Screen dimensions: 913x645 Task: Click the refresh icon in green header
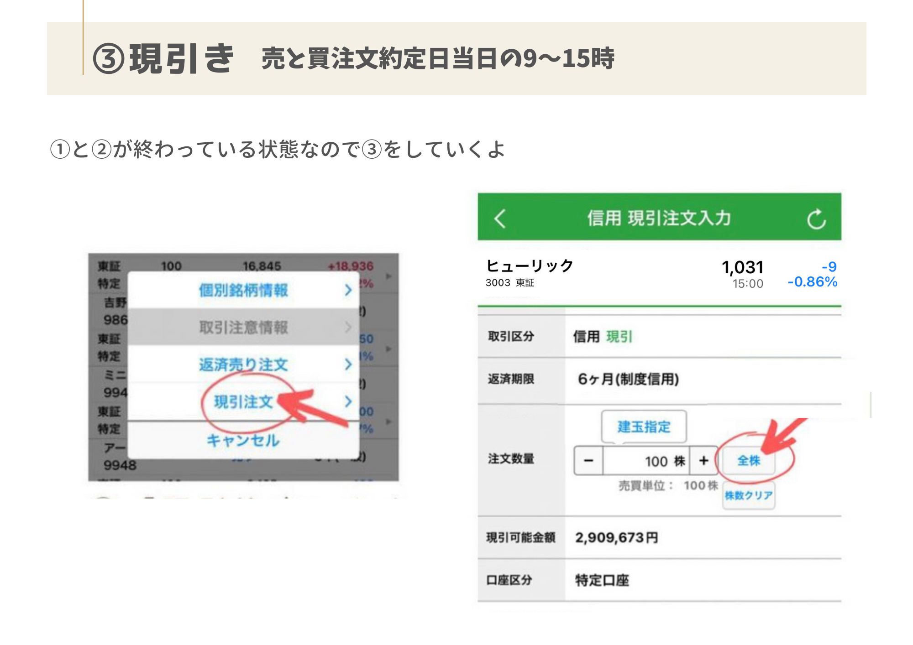point(816,219)
